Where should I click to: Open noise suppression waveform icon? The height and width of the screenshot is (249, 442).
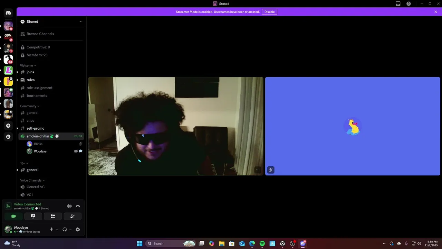pos(69,206)
